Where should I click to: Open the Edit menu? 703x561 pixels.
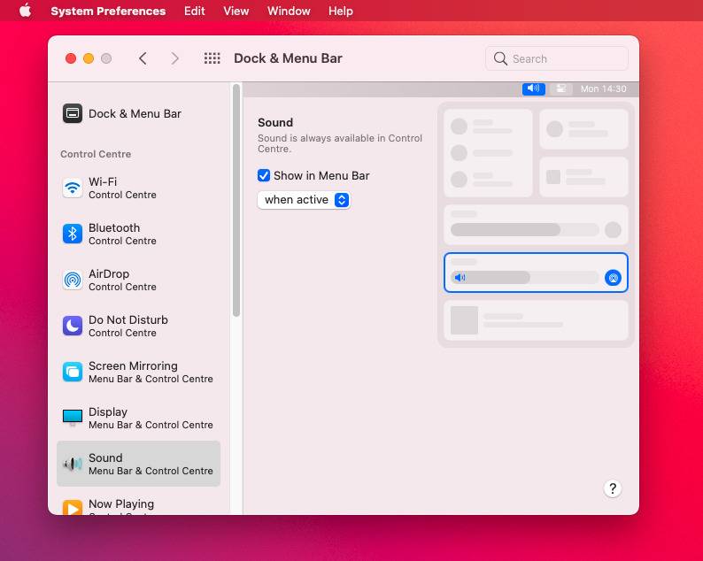[x=194, y=11]
